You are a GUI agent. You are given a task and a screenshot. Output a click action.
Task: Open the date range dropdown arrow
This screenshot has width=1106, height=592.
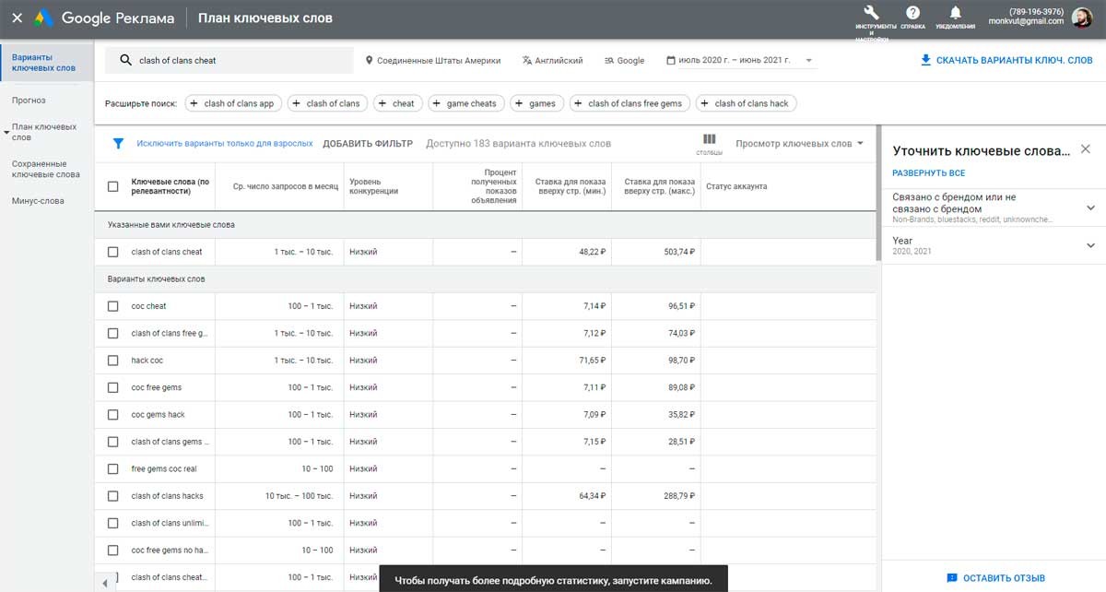click(x=808, y=61)
